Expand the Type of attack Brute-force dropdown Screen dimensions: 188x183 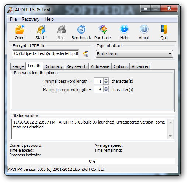point(134,54)
